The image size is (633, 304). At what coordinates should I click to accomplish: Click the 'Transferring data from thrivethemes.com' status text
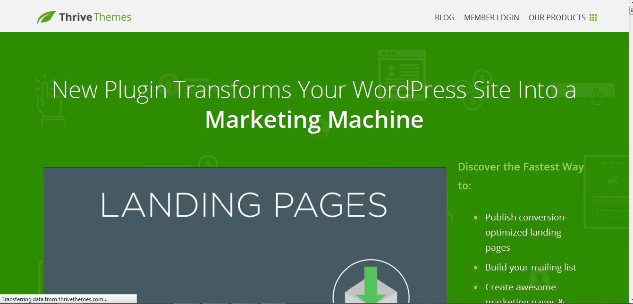pos(54,299)
